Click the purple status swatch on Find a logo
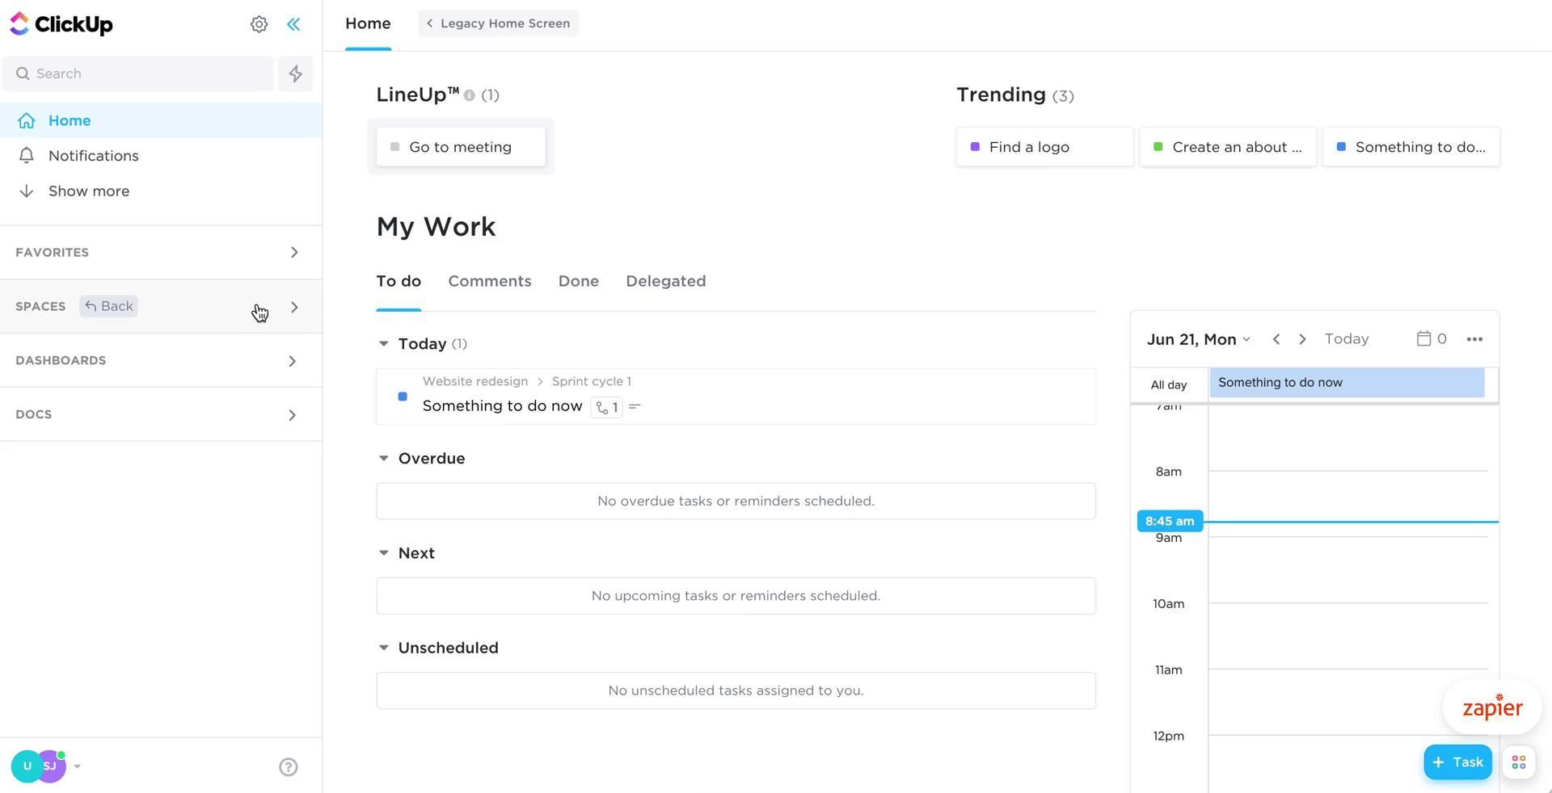The width and height of the screenshot is (1552, 793). (975, 147)
